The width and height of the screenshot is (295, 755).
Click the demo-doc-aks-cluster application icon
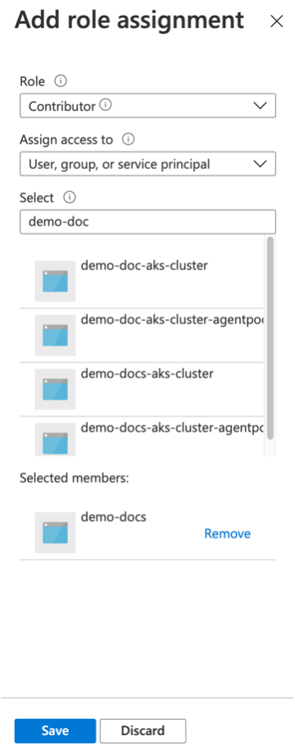pyautogui.click(x=55, y=281)
